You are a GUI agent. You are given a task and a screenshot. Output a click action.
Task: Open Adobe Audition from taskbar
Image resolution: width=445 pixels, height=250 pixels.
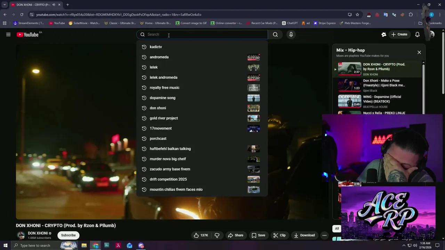pyautogui.click(x=107, y=245)
